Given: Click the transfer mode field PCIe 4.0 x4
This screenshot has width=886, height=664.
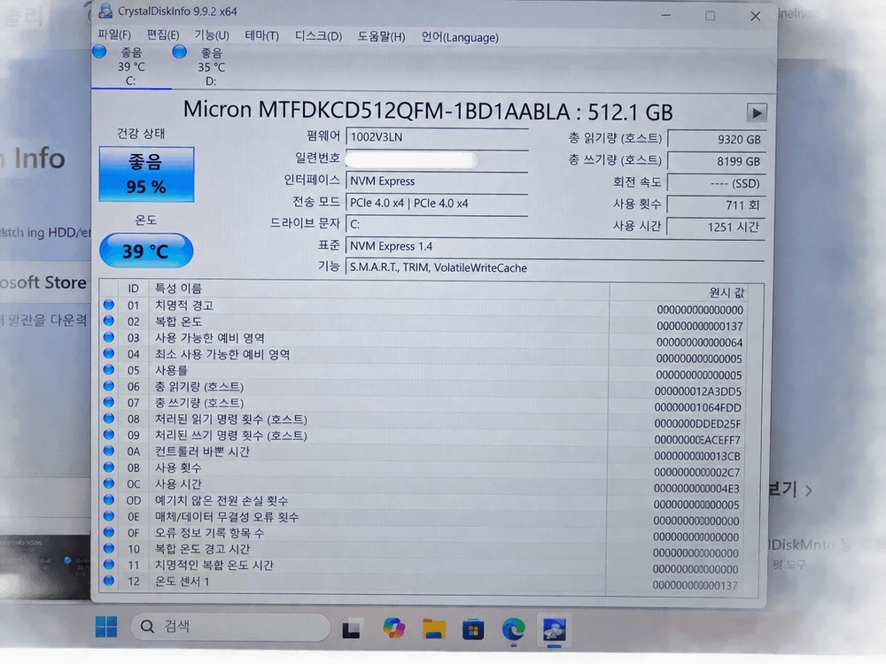Looking at the screenshot, I should [x=437, y=204].
